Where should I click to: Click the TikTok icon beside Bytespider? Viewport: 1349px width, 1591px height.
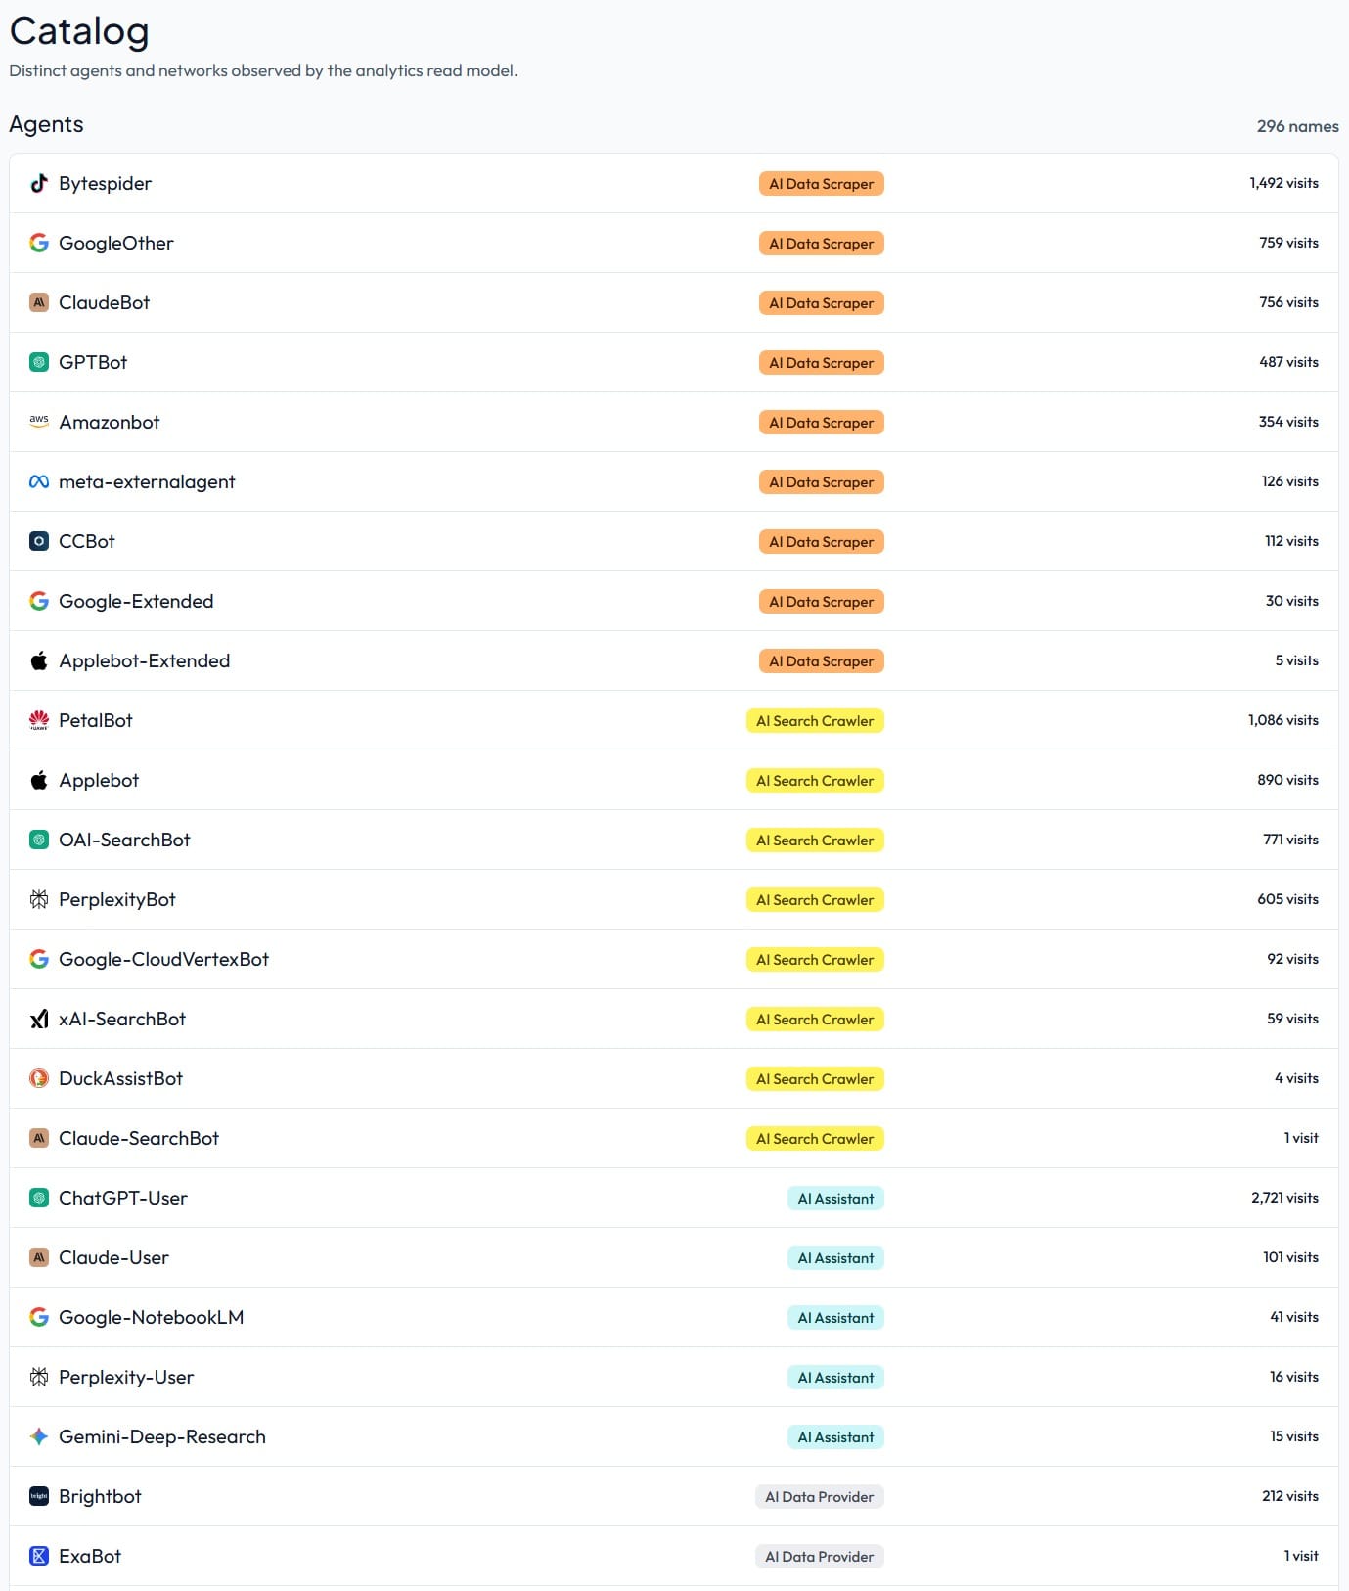39,183
